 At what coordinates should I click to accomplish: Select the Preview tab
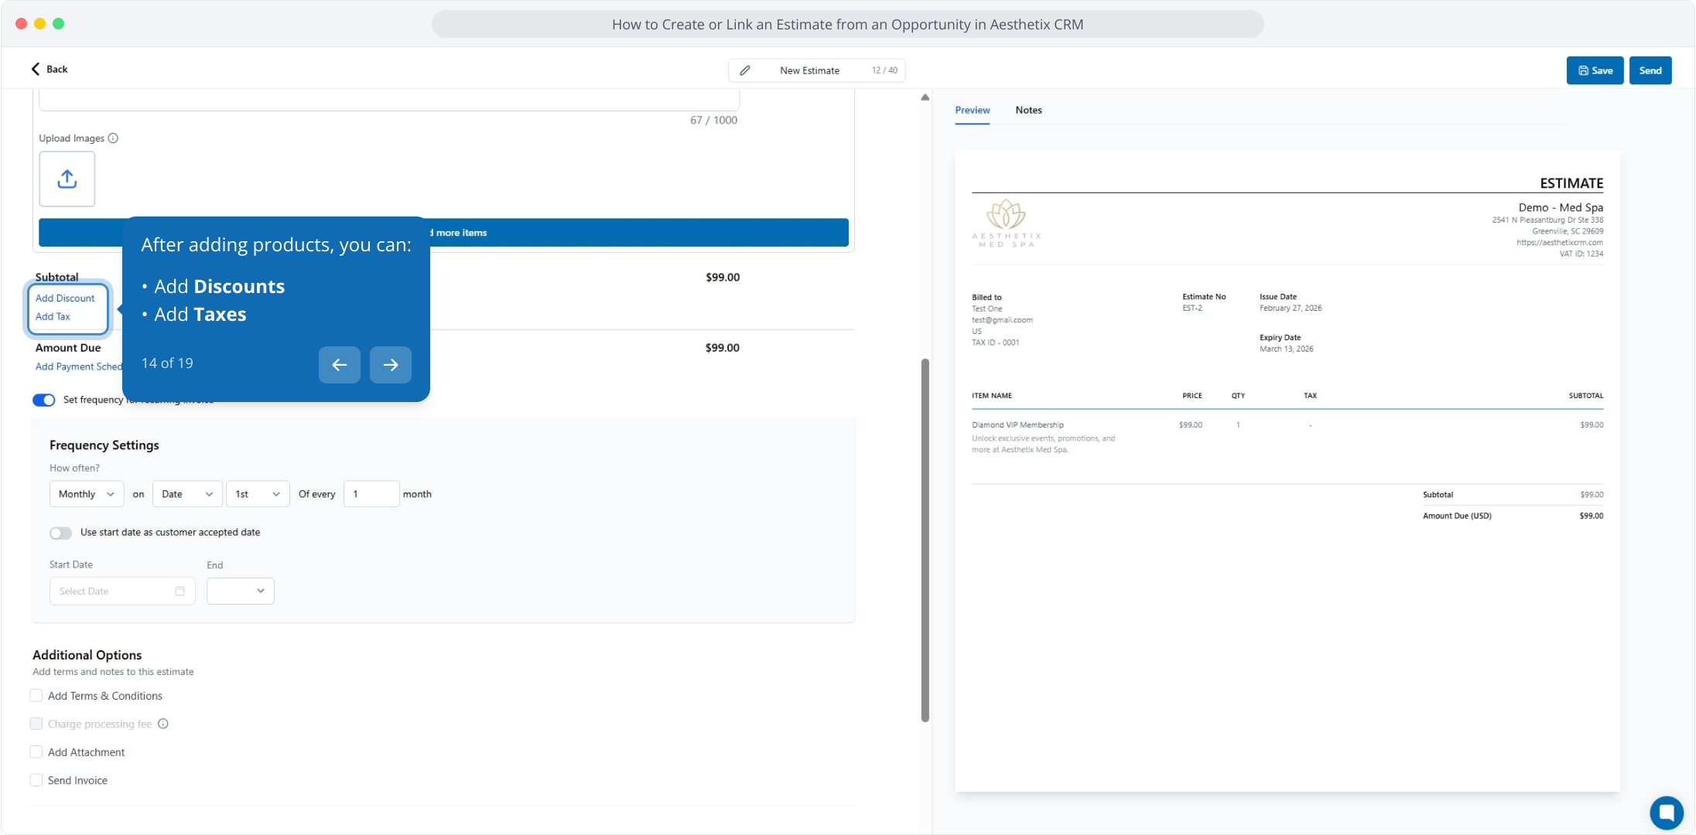pyautogui.click(x=972, y=110)
